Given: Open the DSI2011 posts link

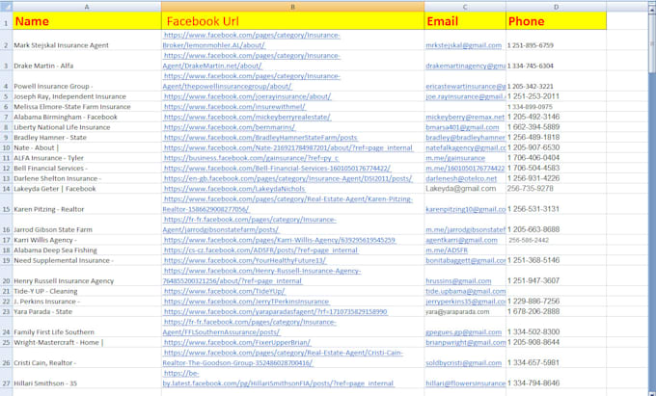Looking at the screenshot, I should coord(287,178).
